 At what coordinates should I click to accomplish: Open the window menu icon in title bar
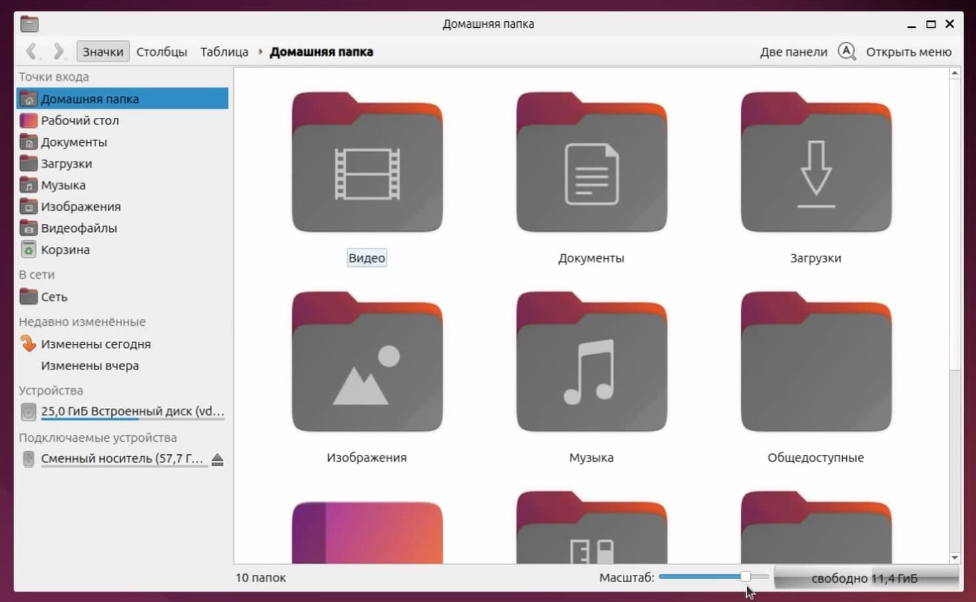pos(29,24)
